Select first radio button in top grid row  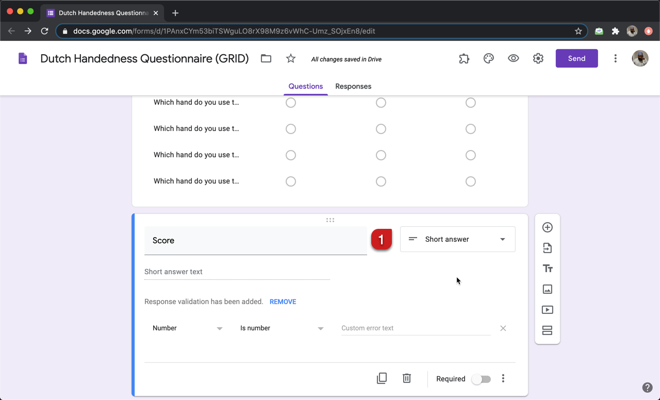291,103
